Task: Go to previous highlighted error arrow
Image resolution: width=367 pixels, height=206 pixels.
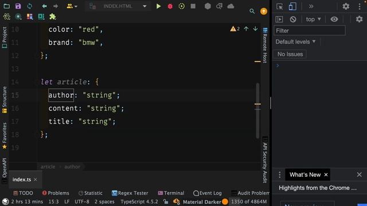Action: [x=246, y=29]
